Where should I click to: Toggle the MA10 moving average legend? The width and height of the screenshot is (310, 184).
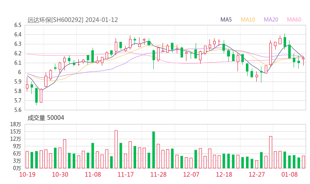[x=248, y=20]
